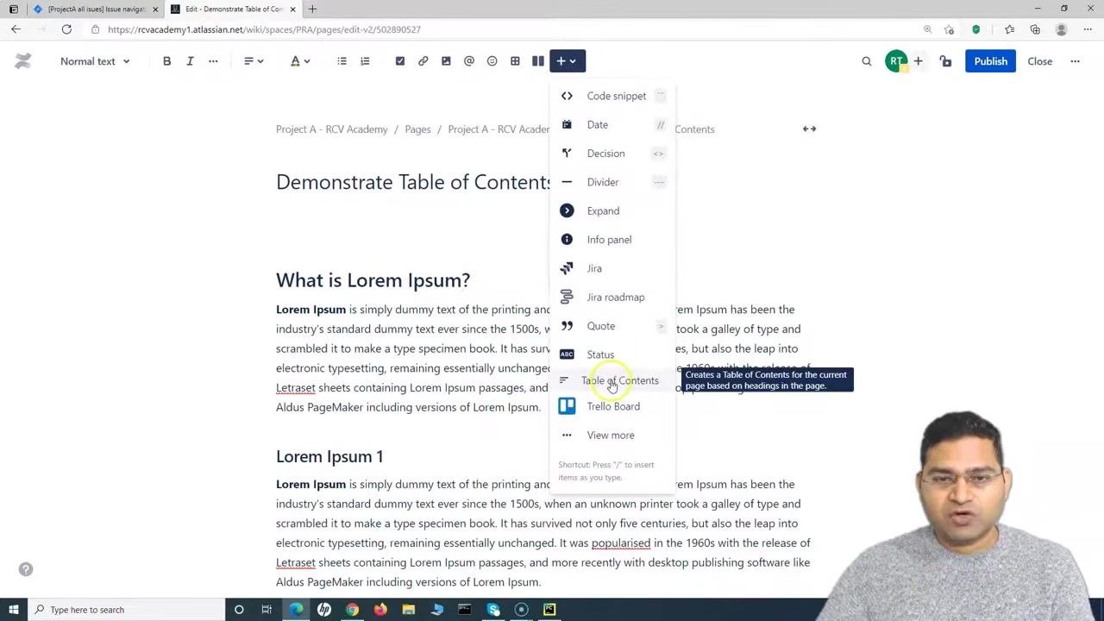The image size is (1104, 621).
Task: Click heading Lorem Ipsum 1
Action: pyautogui.click(x=329, y=456)
